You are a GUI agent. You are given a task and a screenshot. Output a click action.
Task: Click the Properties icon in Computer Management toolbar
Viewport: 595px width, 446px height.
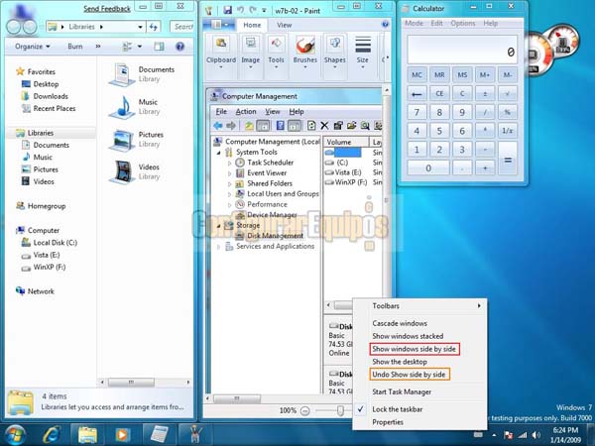pyautogui.click(x=338, y=126)
